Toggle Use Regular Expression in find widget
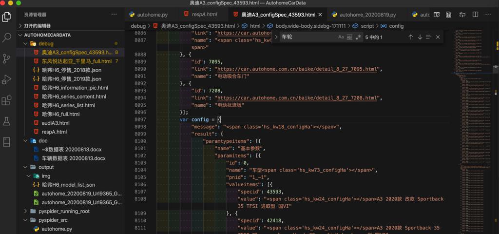 [x=358, y=37]
